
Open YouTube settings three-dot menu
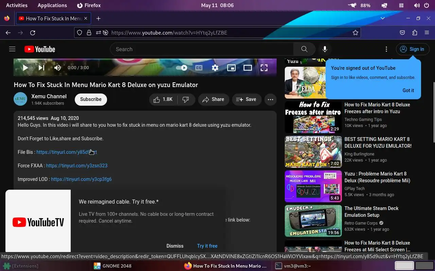click(x=386, y=49)
